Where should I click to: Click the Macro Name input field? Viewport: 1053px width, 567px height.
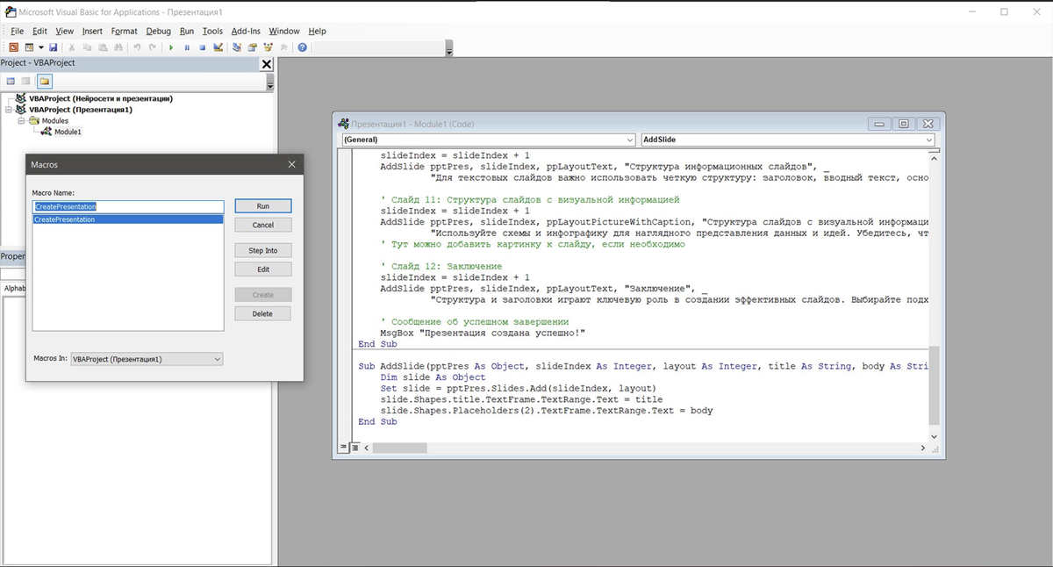(x=128, y=206)
